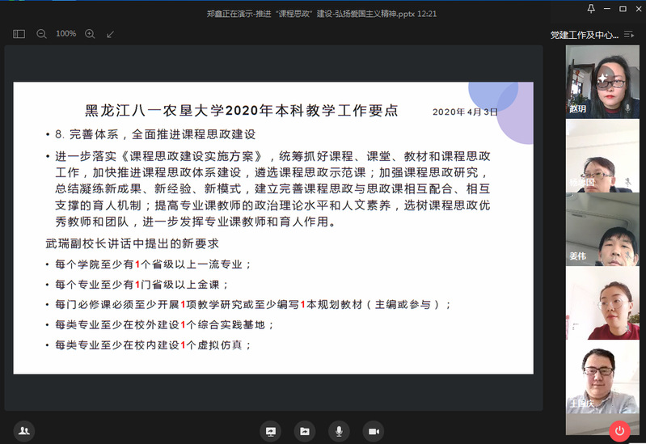Pin the window with the bell-pin icon

pos(591,9)
